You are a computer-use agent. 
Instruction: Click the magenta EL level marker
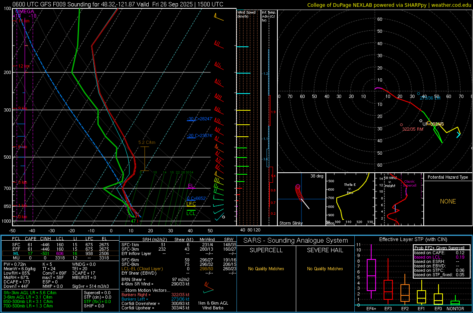point(191,186)
